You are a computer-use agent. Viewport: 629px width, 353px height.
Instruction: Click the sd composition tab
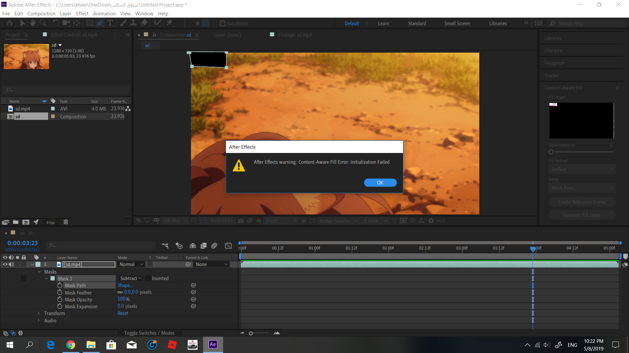[147, 45]
